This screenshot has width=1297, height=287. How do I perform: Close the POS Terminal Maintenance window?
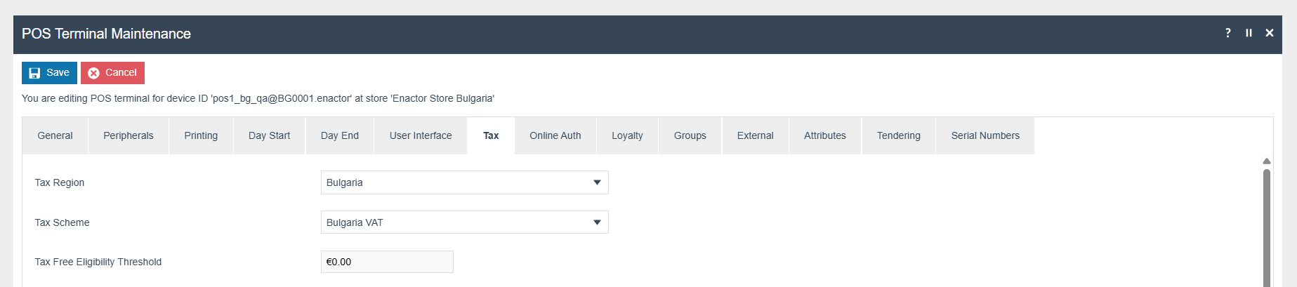coord(1270,33)
